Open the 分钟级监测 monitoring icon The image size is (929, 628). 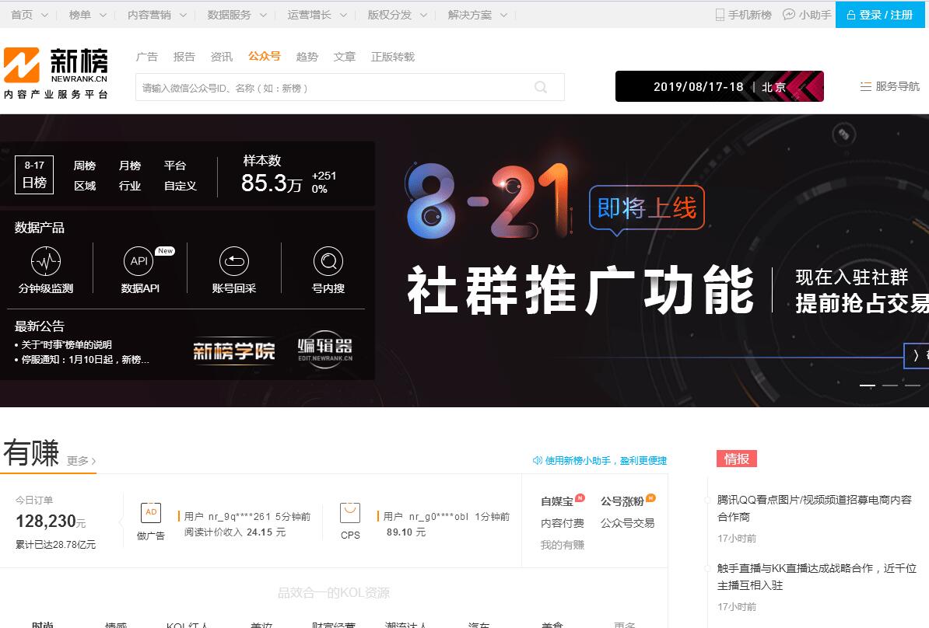(46, 261)
